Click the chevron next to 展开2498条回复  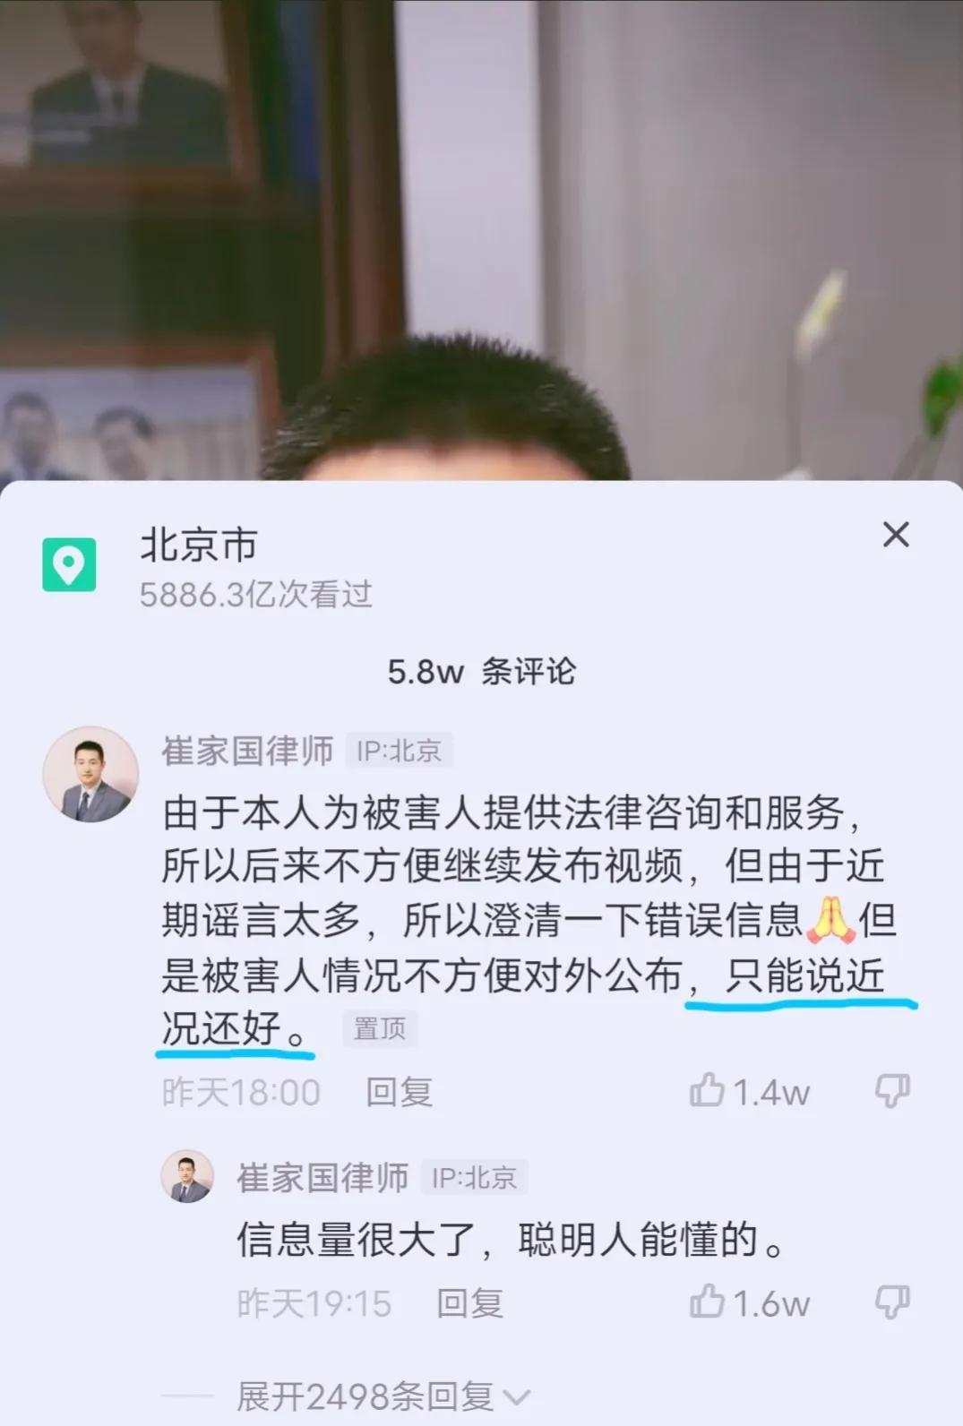click(517, 1397)
